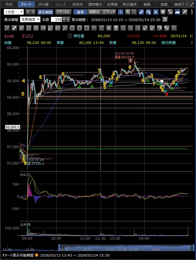Choose the ellipse drawing tool
The width and height of the screenshot is (196, 260).
tap(79, 28)
